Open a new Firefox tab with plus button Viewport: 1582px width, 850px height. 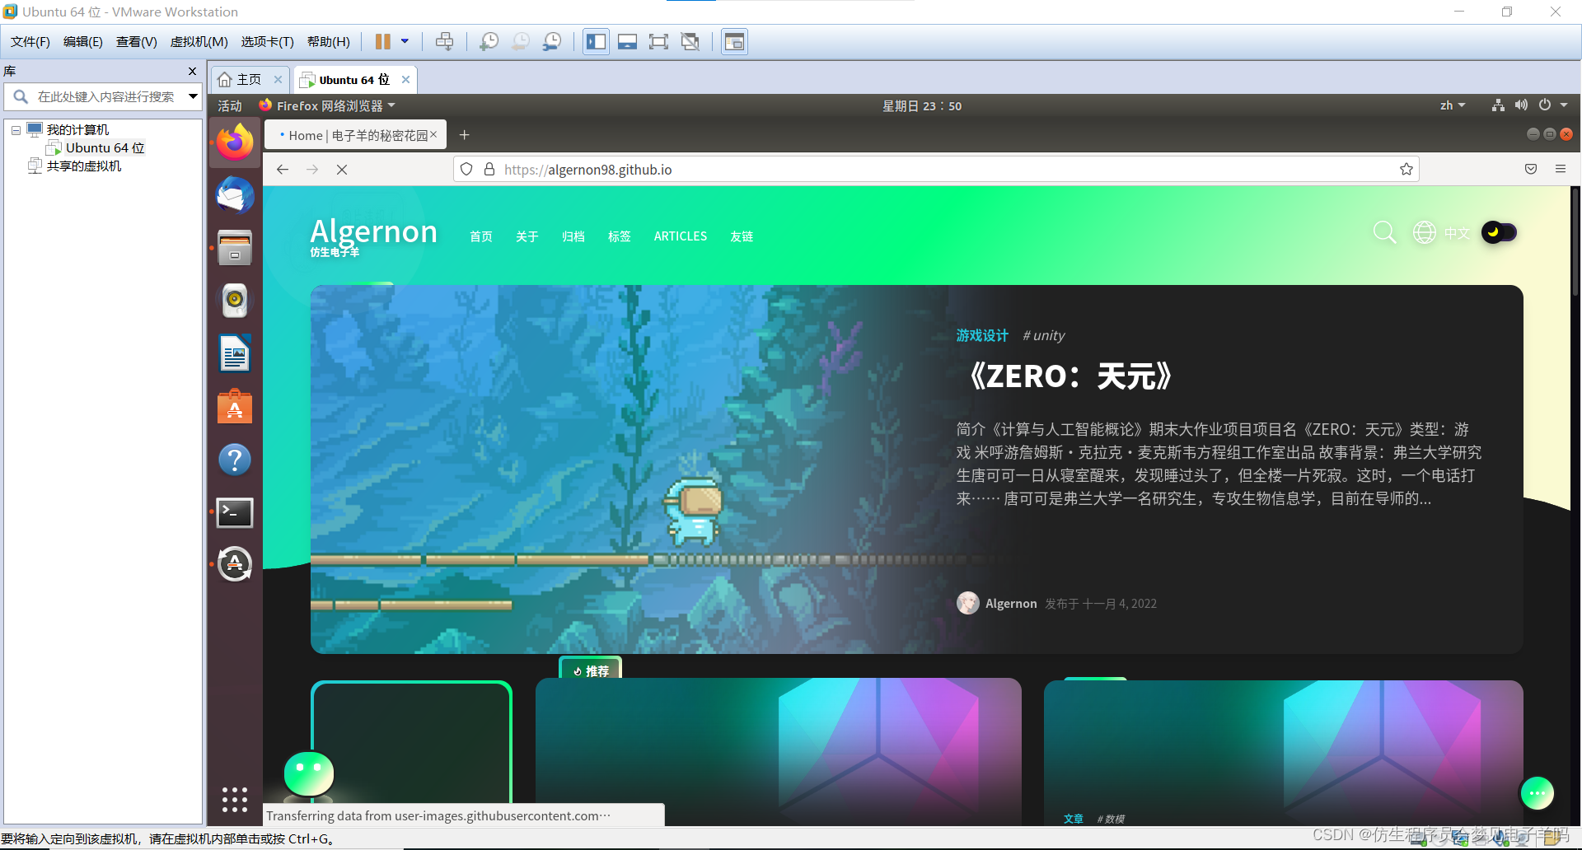(465, 135)
